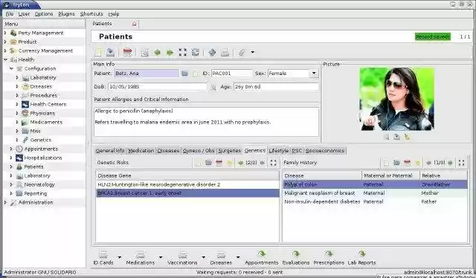Click the Evaluations shortcut button

pos(296,258)
